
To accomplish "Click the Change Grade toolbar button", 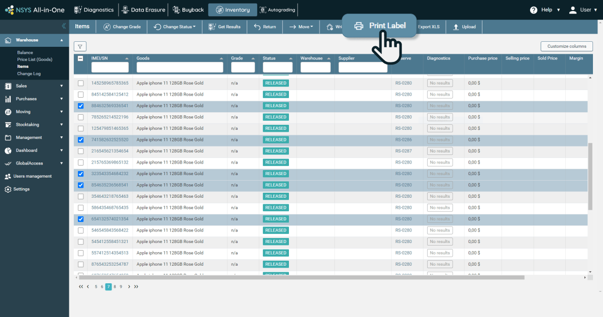I will [122, 27].
